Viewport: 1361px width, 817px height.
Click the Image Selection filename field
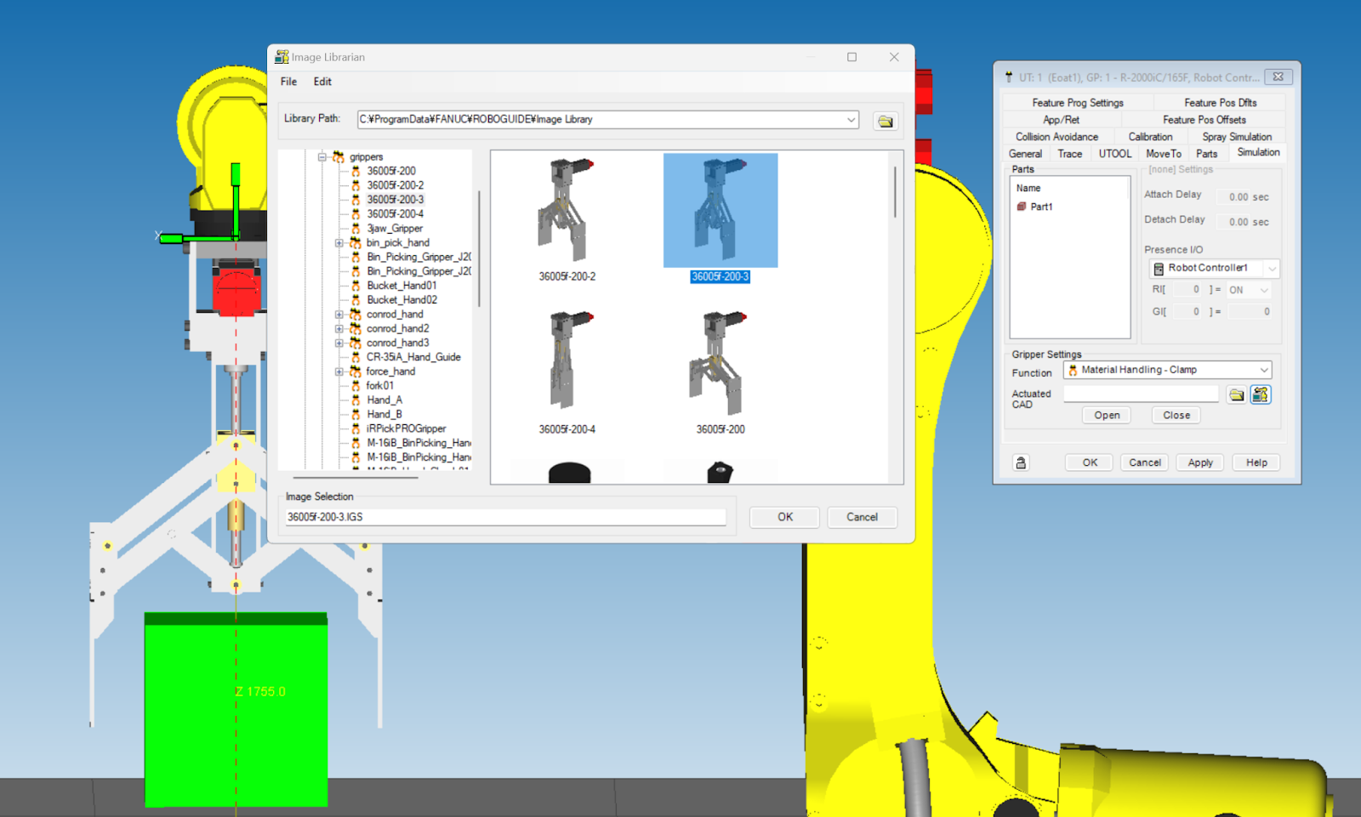[x=505, y=517]
